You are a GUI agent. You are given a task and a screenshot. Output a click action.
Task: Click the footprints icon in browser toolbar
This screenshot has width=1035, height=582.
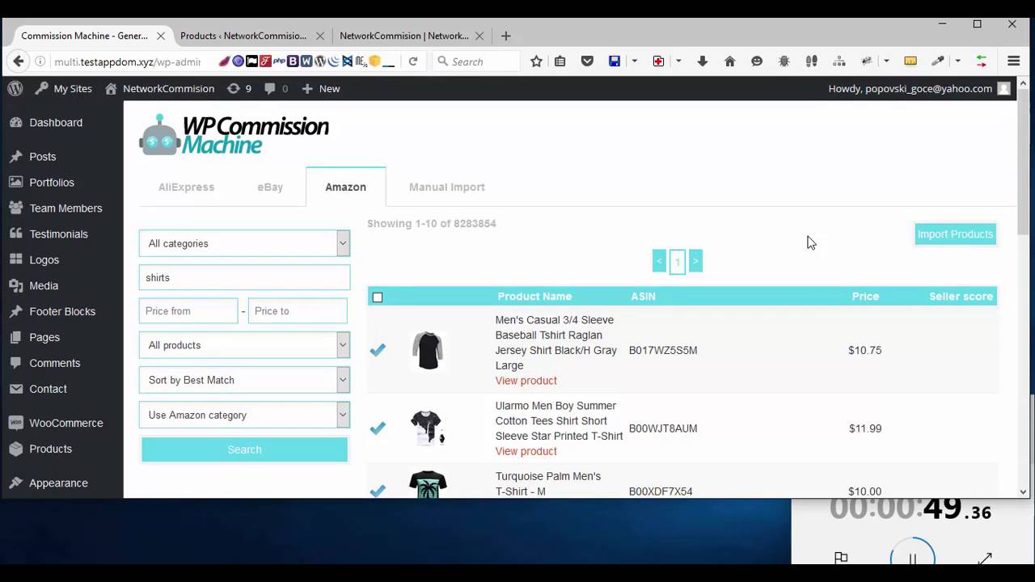tap(812, 61)
